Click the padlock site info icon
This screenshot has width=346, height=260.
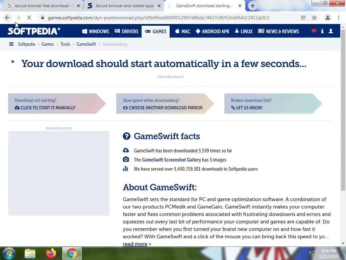click(43, 18)
